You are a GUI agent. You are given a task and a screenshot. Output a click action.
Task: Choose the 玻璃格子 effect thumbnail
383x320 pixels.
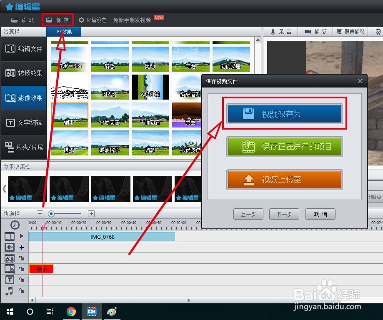pos(110,143)
